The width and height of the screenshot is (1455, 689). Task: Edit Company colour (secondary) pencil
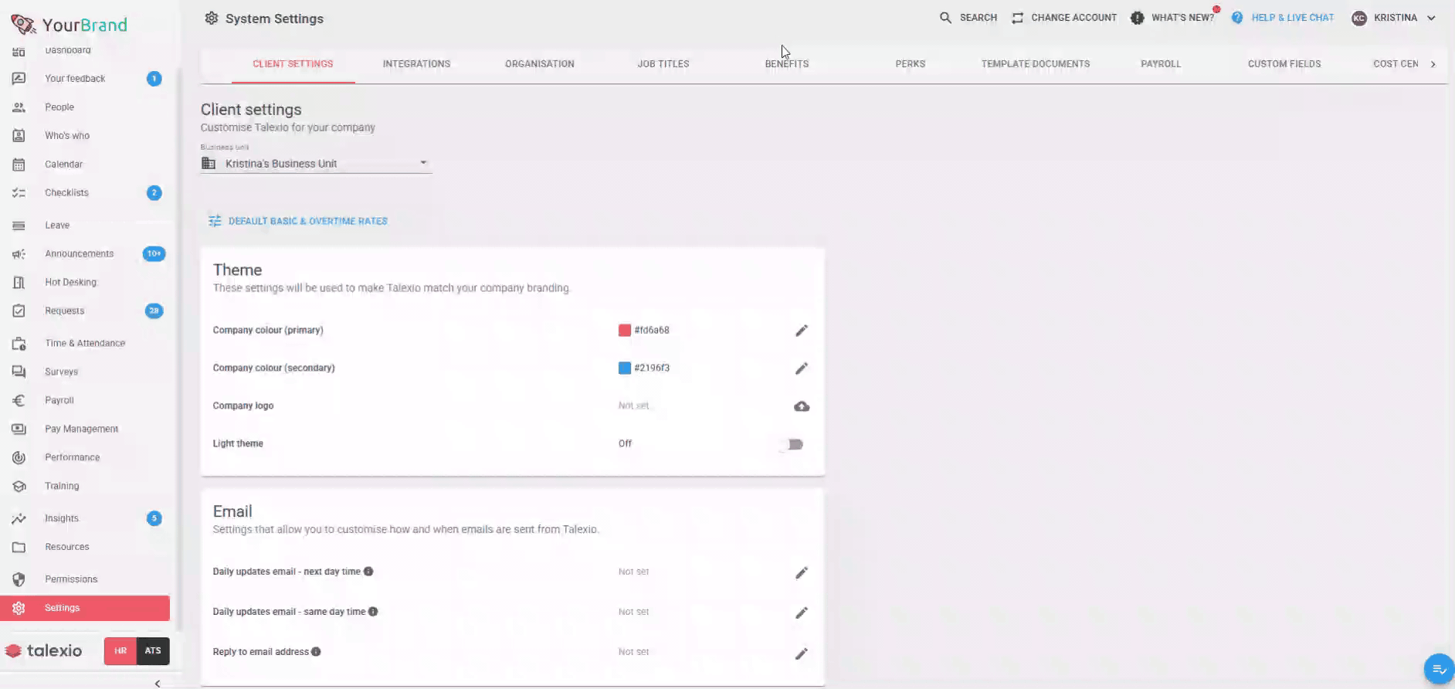[x=802, y=368]
